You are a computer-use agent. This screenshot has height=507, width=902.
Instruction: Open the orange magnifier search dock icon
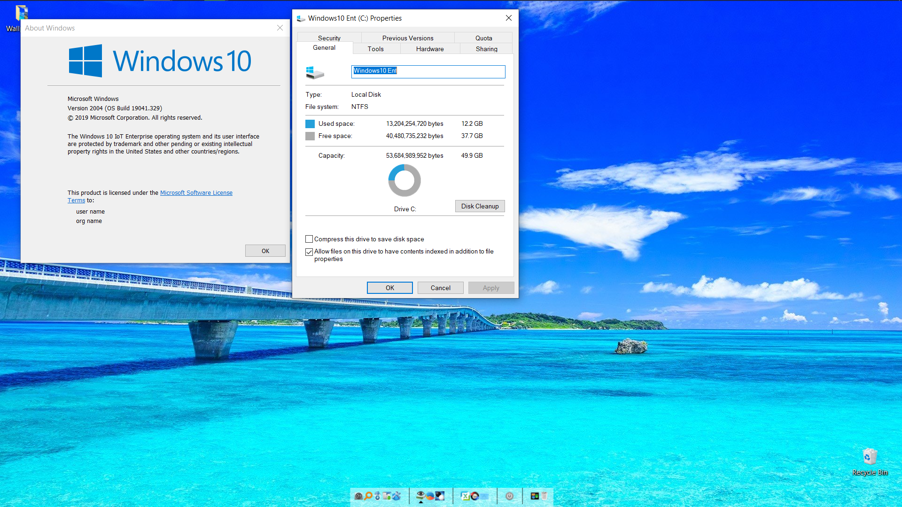[x=368, y=496]
